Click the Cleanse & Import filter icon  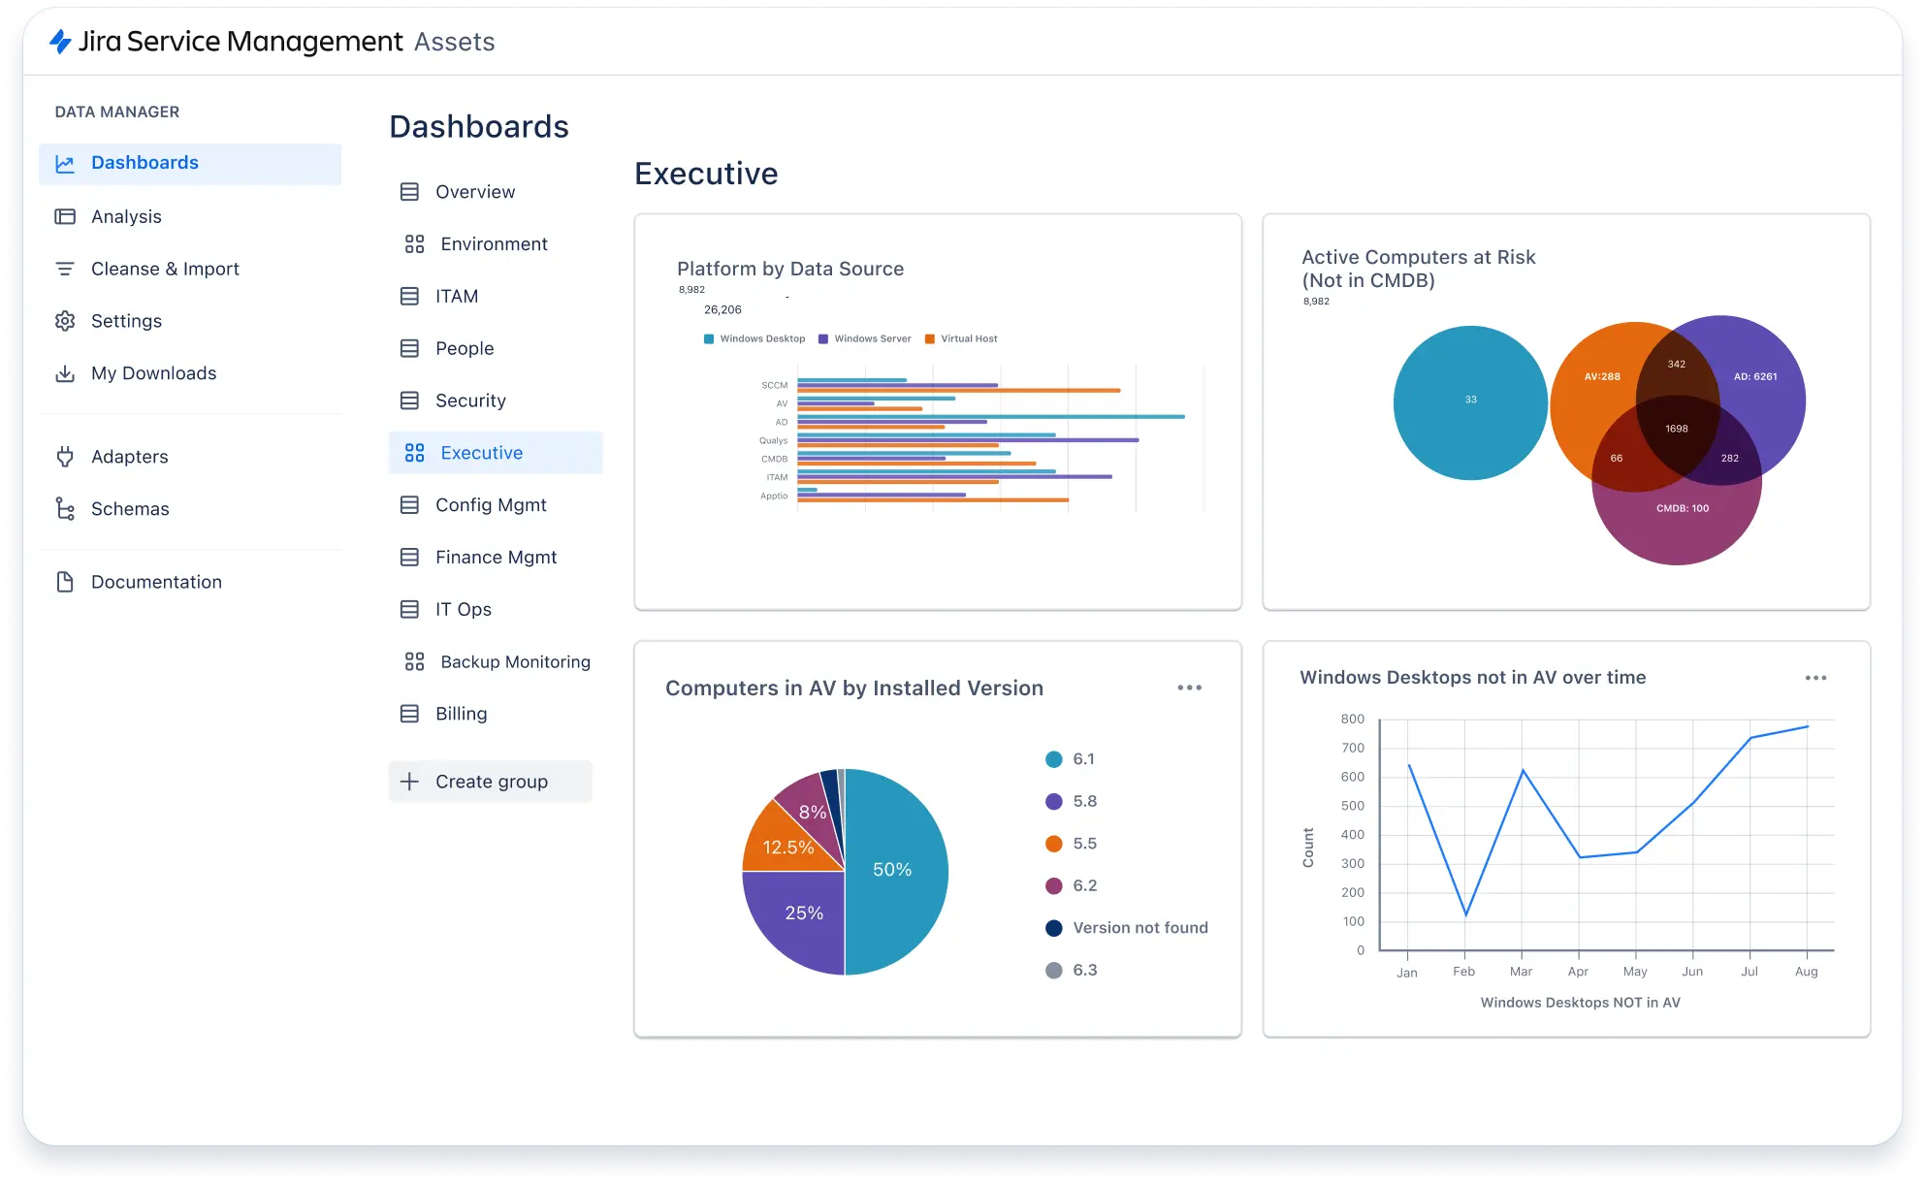[x=65, y=269]
